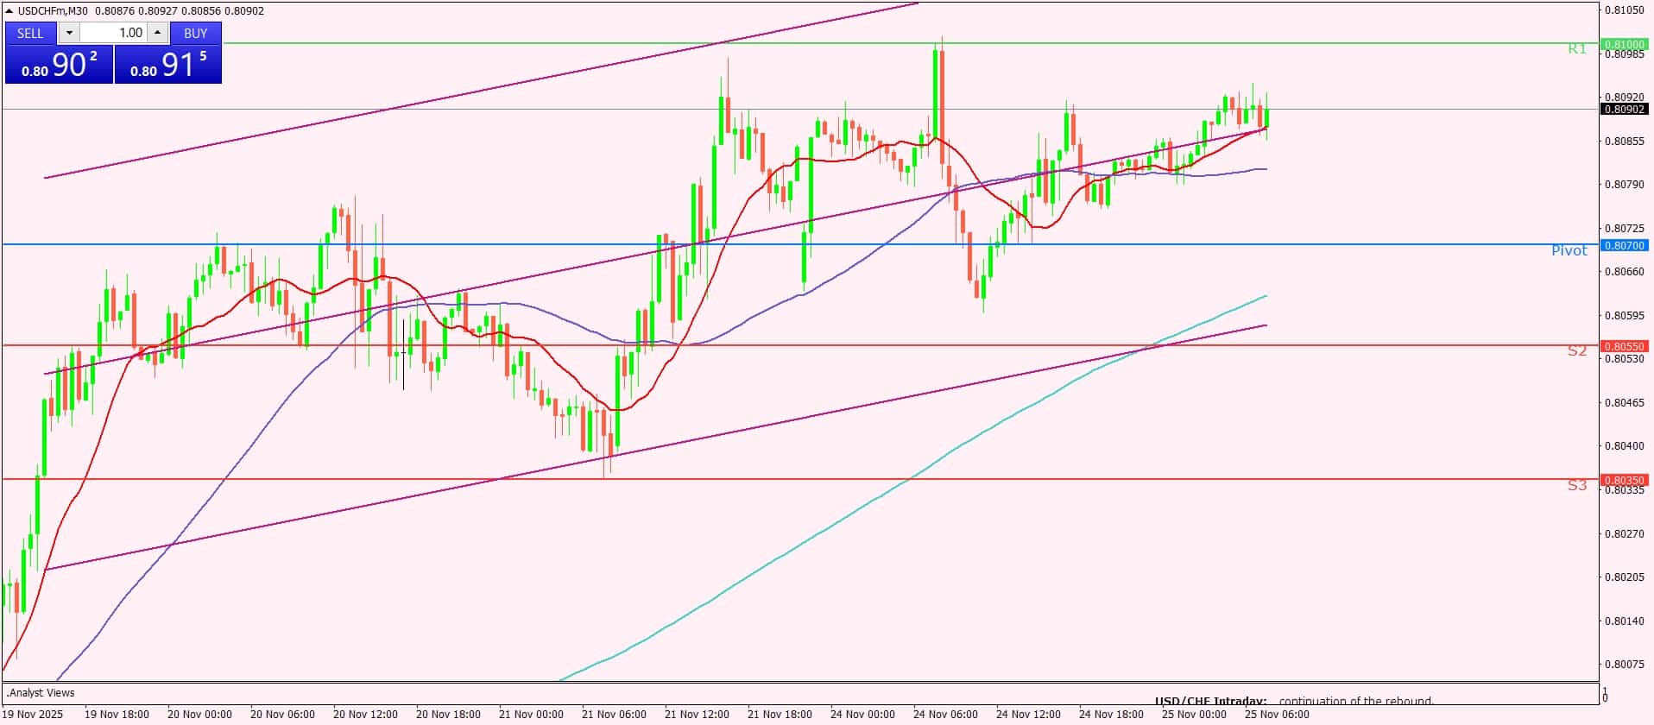Click the 25 Nov 00:00 time label
Screen dimensions: 1654x725
1194,714
